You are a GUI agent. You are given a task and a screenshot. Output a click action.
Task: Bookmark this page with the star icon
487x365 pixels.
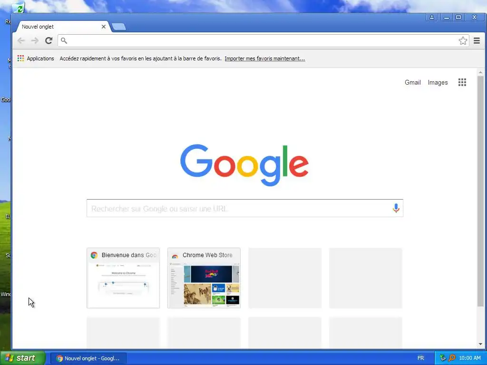[x=463, y=41]
